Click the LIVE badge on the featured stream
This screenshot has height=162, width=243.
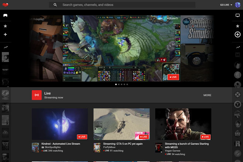click(x=173, y=77)
